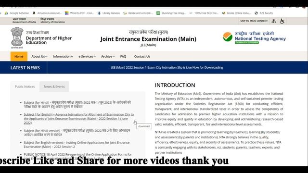Click Skip to Main Content link

pos(254,21)
